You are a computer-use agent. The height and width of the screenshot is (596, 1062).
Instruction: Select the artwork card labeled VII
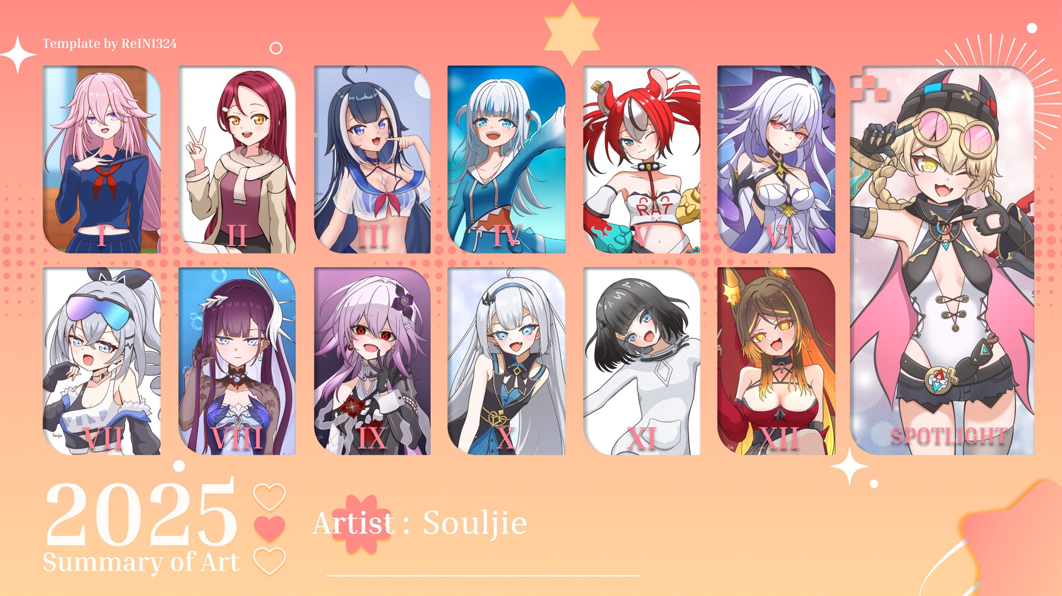[101, 361]
